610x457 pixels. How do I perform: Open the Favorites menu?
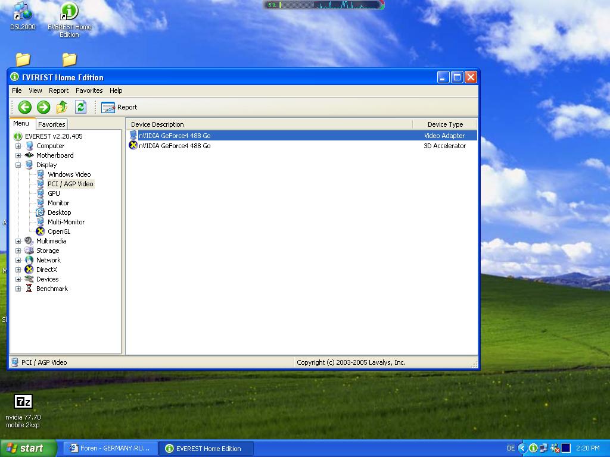click(x=89, y=90)
